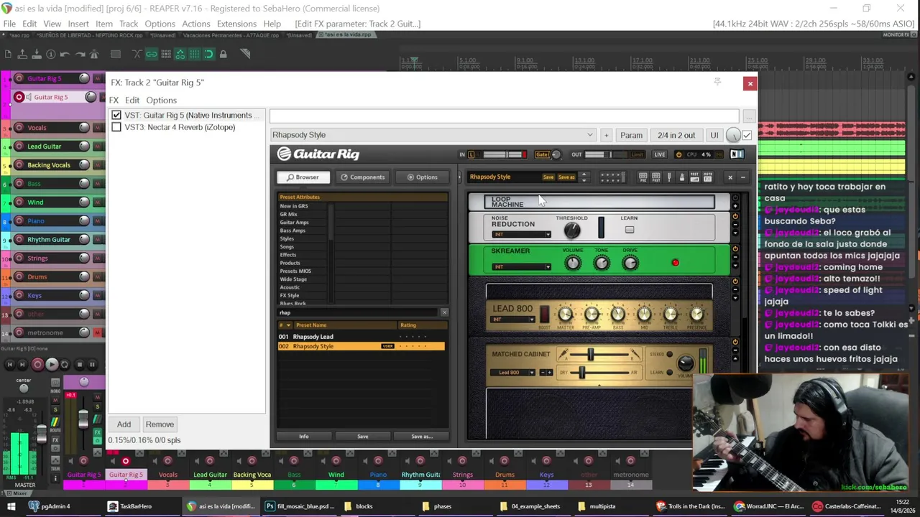Viewport: 920px width, 517px height.
Task: Open the Noise Reduction INIT preset dropdown
Action: coord(521,235)
